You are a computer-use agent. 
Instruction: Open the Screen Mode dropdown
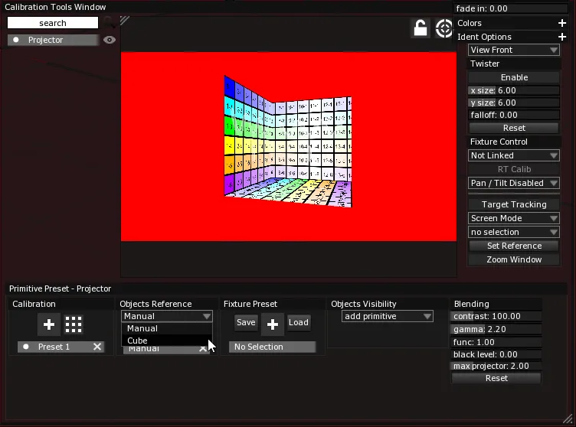pyautogui.click(x=513, y=218)
